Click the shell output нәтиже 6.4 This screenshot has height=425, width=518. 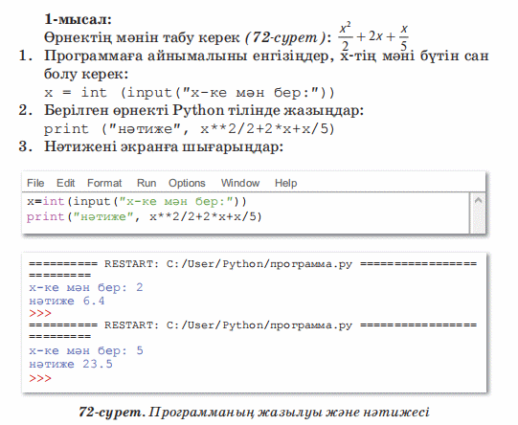(x=67, y=301)
